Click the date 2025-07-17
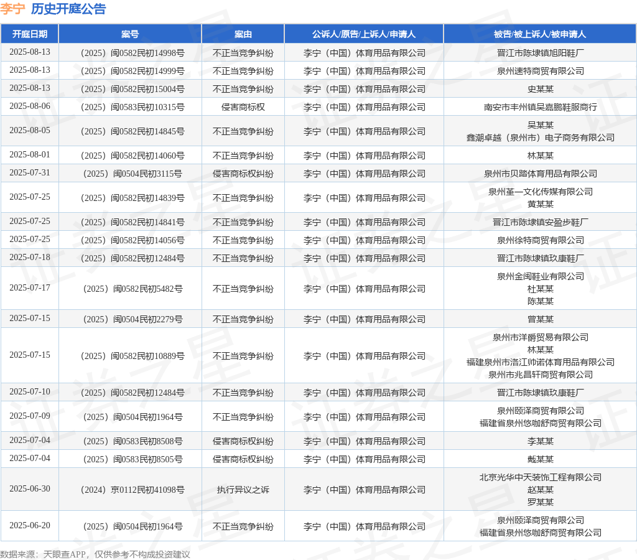Viewport: 637px width, 560px height. pyautogui.click(x=30, y=287)
